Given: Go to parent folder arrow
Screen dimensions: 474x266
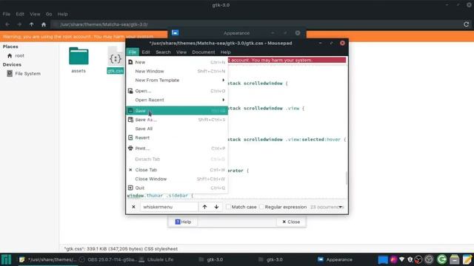Looking at the screenshot, I should click(31, 24).
